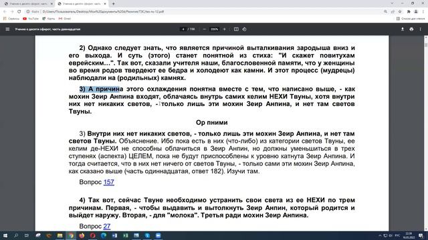428x240 pixels.
Task: Click the zoom magnifier icon in address bar
Action: (x=385, y=12)
